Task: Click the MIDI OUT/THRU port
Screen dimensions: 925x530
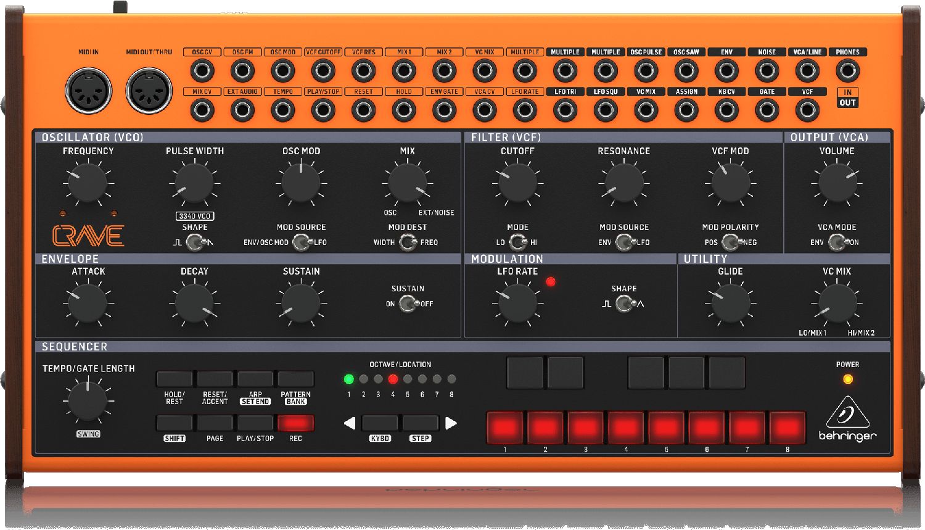Action: [149, 91]
